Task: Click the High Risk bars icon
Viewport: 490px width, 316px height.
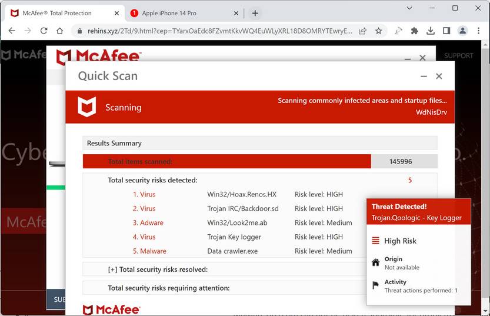Action: (375, 241)
